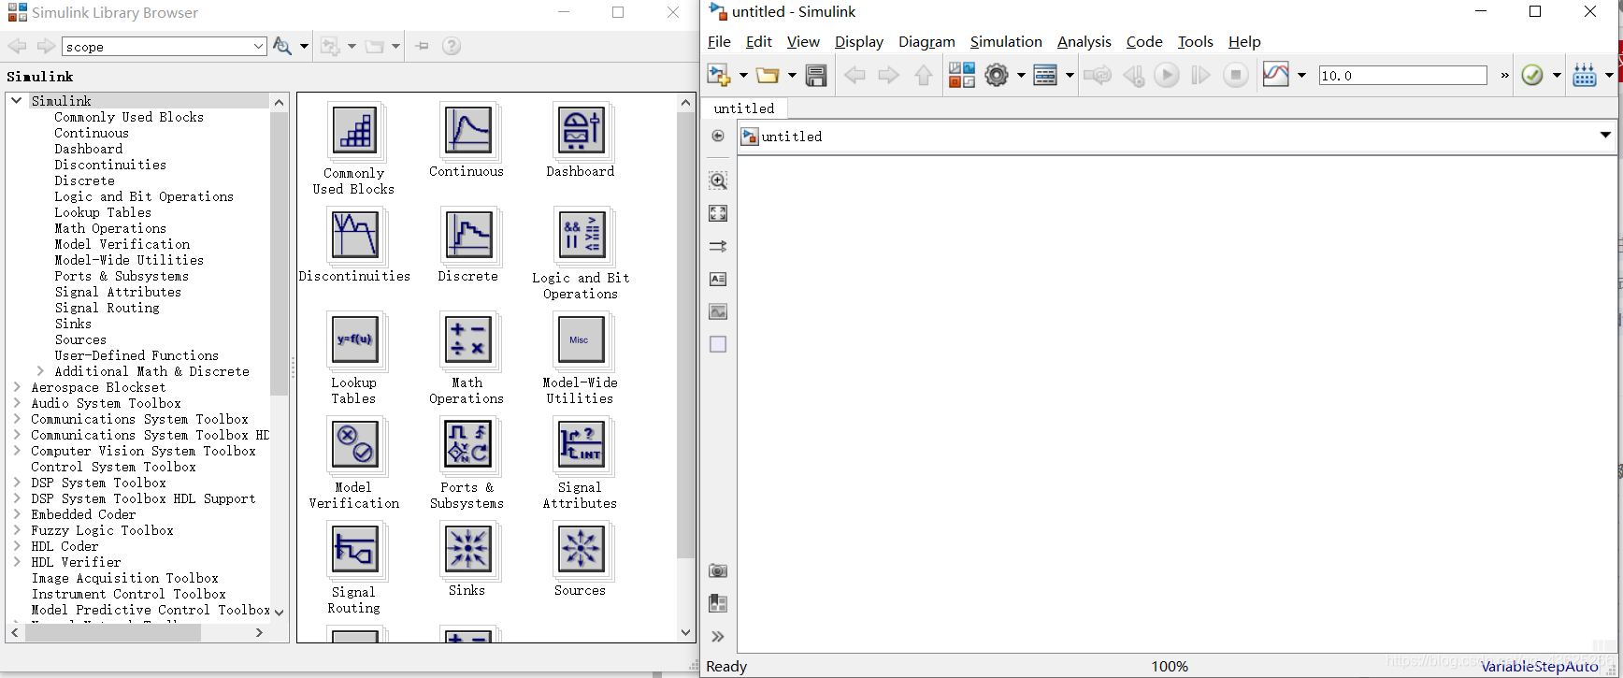
Task: Open the Diagram menu
Action: coord(926,42)
